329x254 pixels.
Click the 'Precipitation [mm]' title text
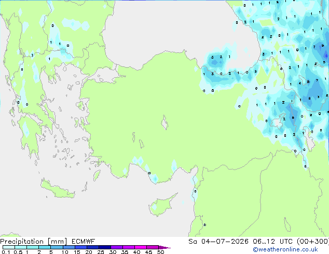(33, 242)
